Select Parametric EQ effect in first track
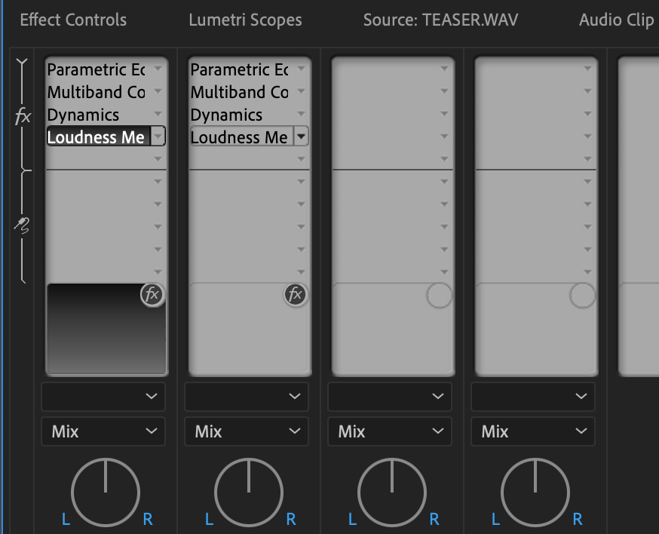This screenshot has height=534, width=659. click(96, 69)
